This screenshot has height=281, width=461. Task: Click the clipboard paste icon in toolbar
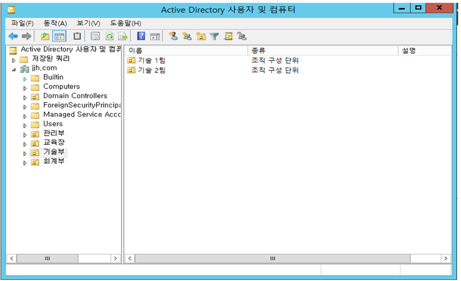point(77,36)
